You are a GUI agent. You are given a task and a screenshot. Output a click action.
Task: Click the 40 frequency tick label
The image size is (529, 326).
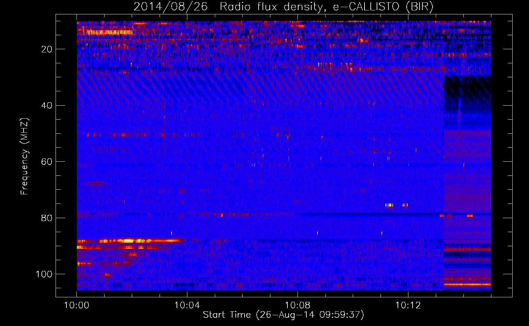[x=47, y=106]
